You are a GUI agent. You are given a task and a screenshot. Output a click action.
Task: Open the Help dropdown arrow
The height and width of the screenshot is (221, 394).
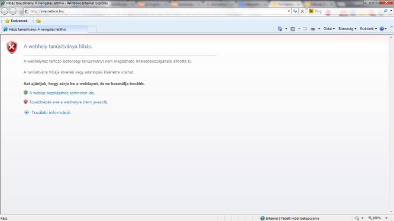point(386,29)
